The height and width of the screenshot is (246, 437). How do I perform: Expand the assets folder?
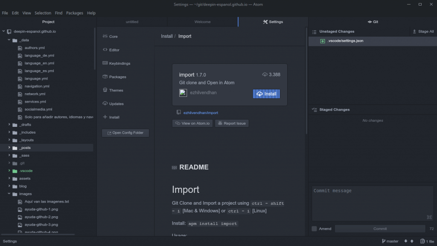pos(9,178)
